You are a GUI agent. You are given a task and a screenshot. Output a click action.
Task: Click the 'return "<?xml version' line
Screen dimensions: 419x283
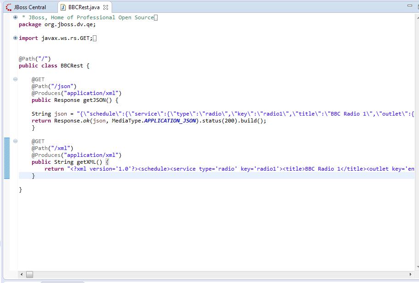click(229, 169)
